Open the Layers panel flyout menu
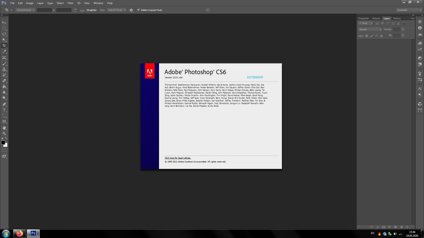The image size is (424, 238). pyautogui.click(x=412, y=19)
